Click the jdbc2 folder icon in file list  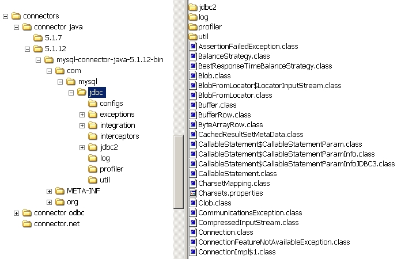(193, 7)
